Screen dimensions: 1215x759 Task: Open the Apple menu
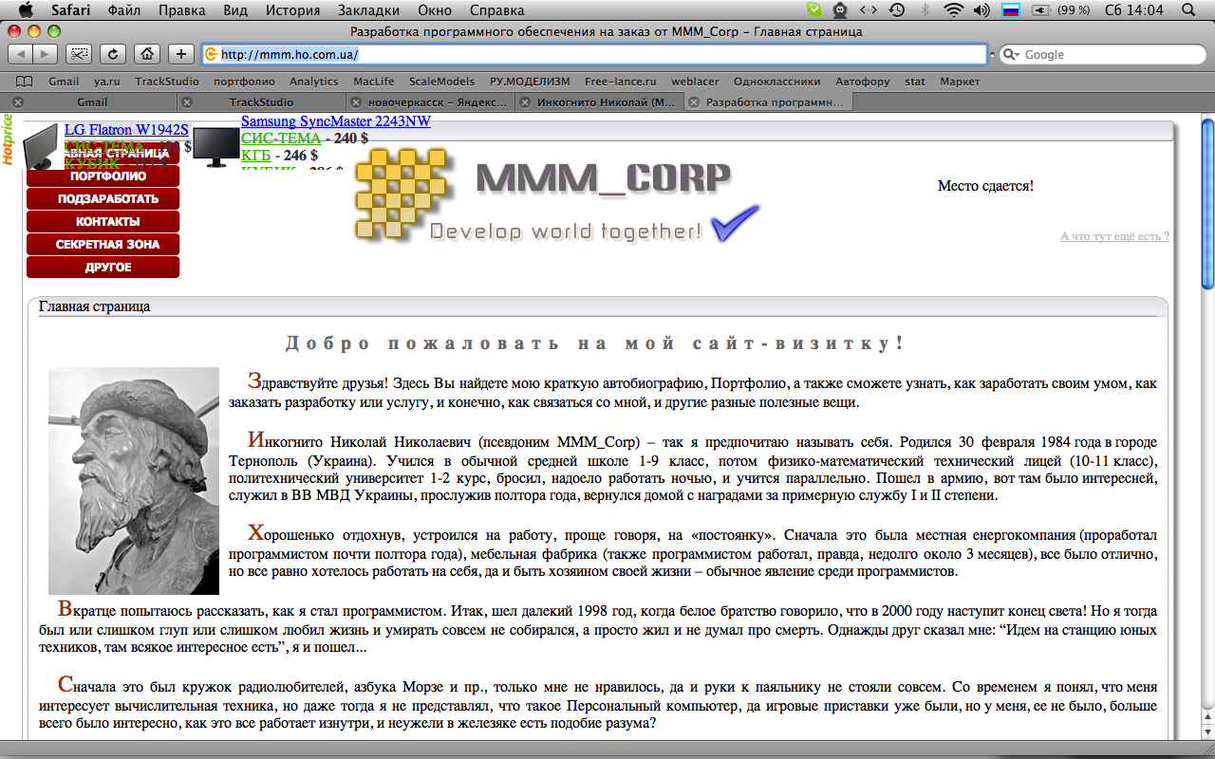click(x=26, y=10)
